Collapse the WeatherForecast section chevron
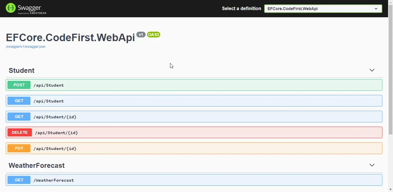Screen dimensions: 393x192 click(372, 165)
